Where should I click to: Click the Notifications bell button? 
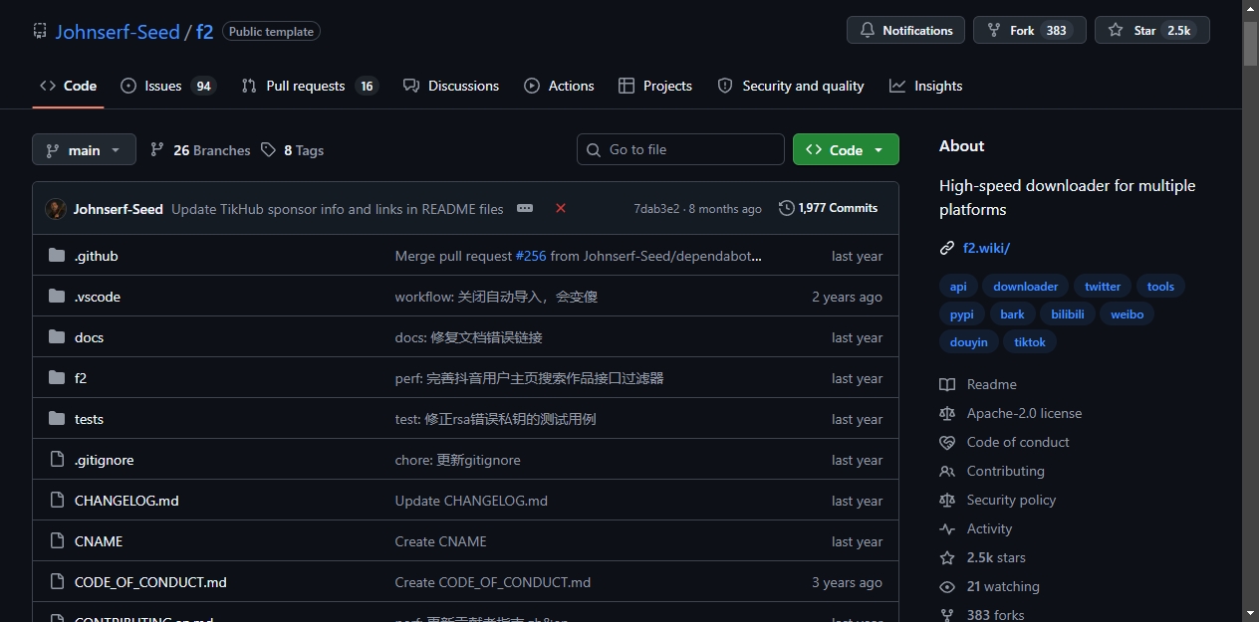(x=905, y=30)
